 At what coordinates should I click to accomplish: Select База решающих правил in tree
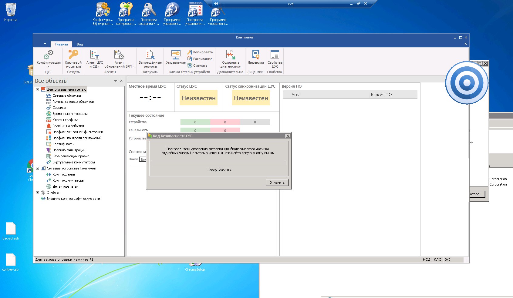point(71,156)
